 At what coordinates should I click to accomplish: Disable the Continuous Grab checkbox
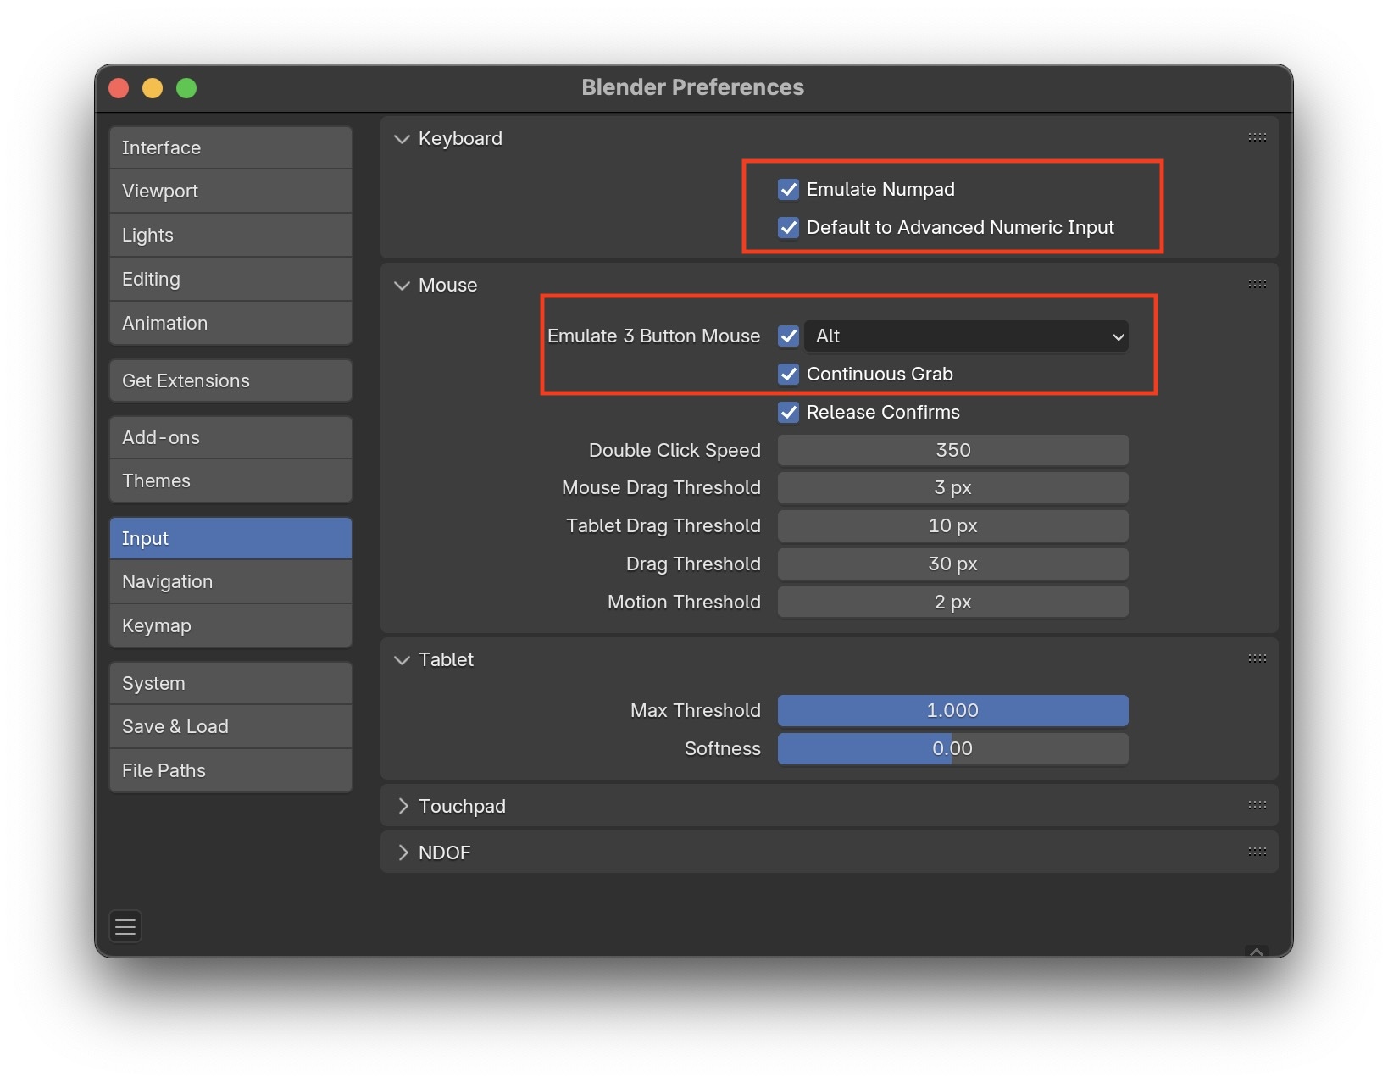coord(788,374)
